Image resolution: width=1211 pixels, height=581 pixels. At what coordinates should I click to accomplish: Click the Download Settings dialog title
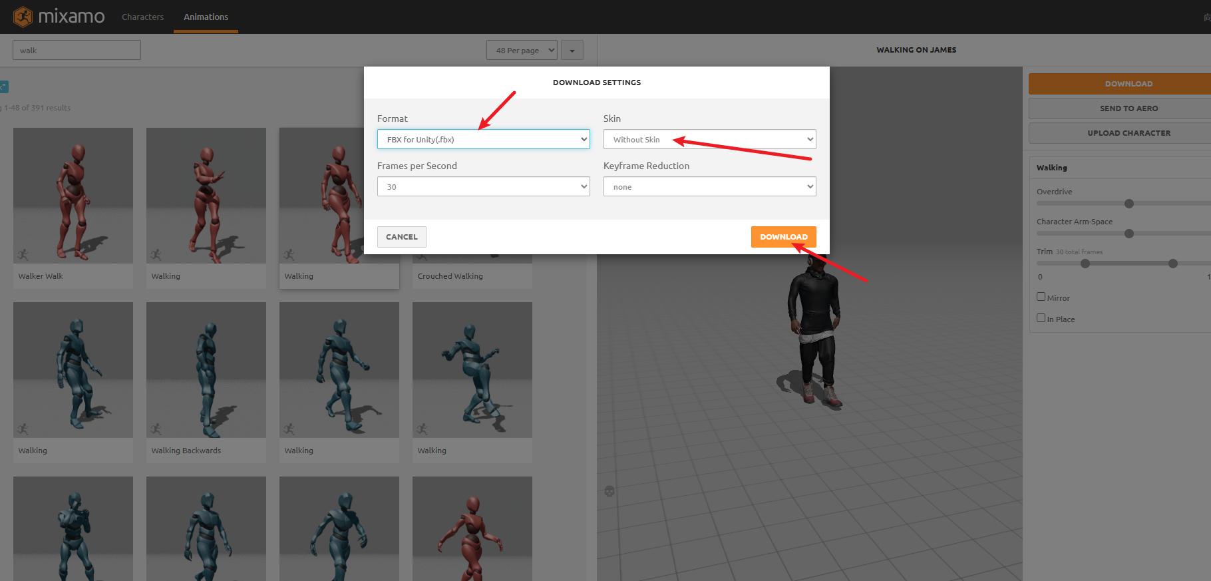coord(597,83)
